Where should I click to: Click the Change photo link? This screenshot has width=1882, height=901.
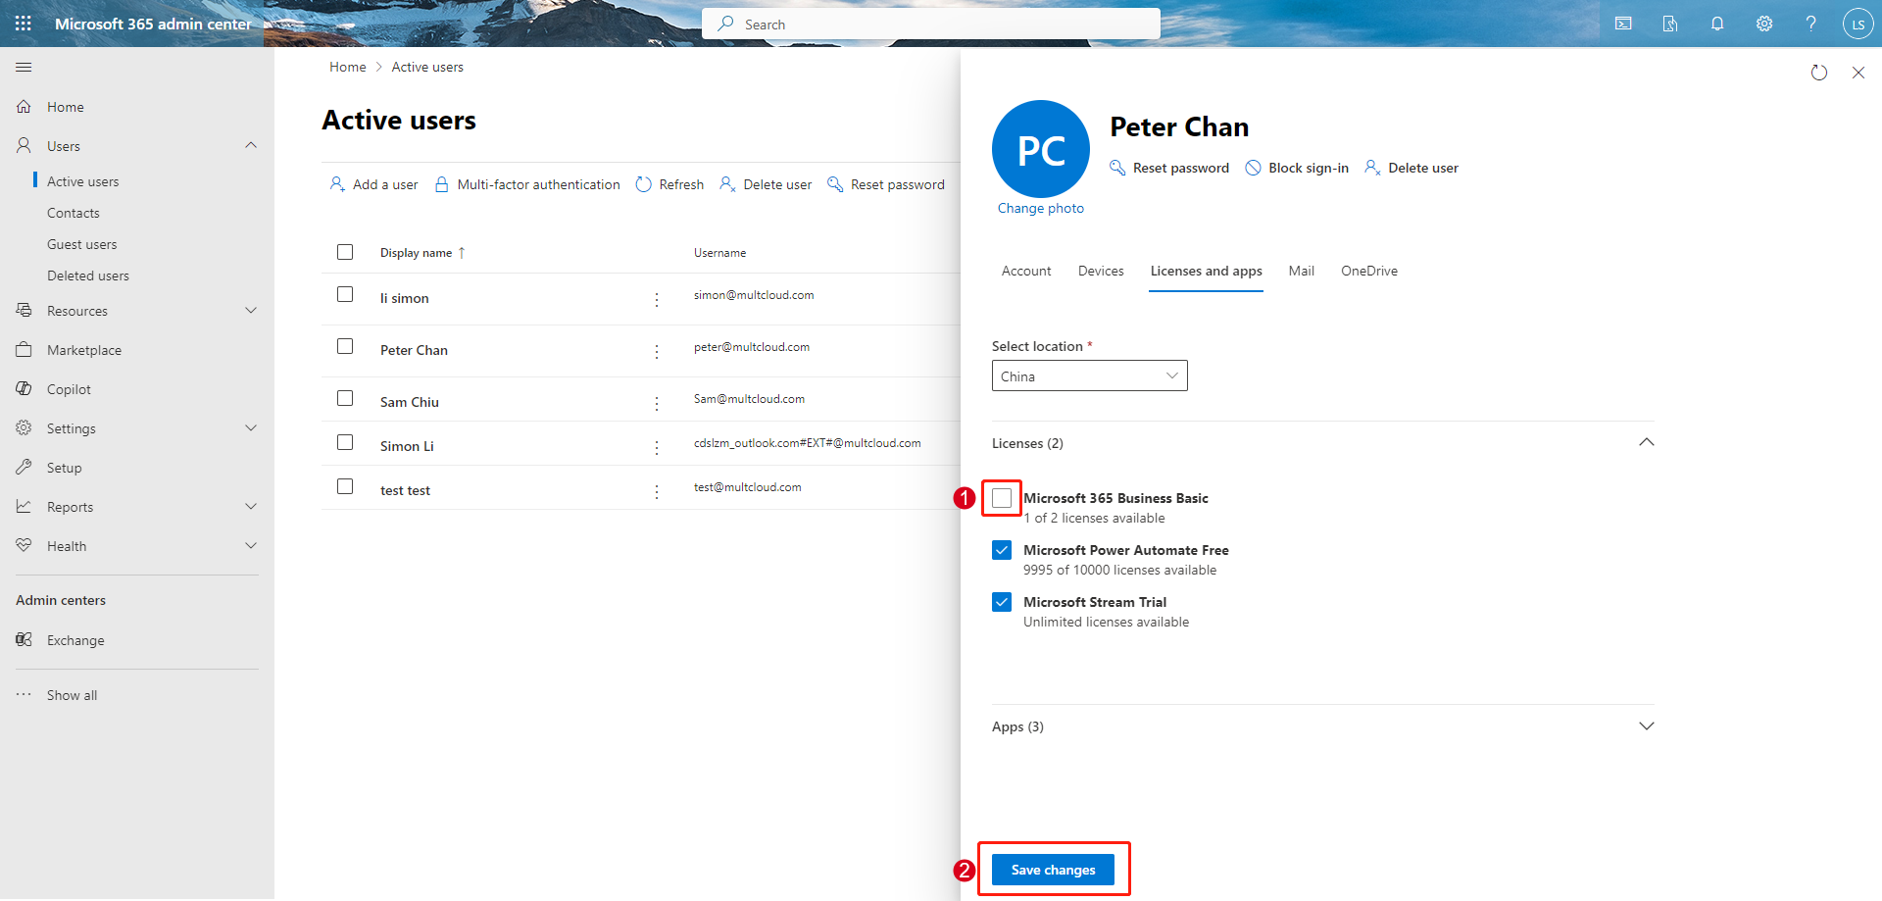[x=1041, y=208]
